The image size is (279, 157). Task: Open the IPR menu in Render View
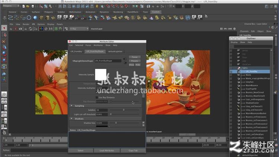[x=33, y=24]
